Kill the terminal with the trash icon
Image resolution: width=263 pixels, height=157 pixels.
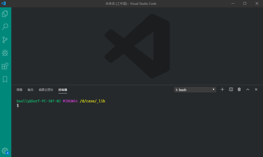coord(239,89)
